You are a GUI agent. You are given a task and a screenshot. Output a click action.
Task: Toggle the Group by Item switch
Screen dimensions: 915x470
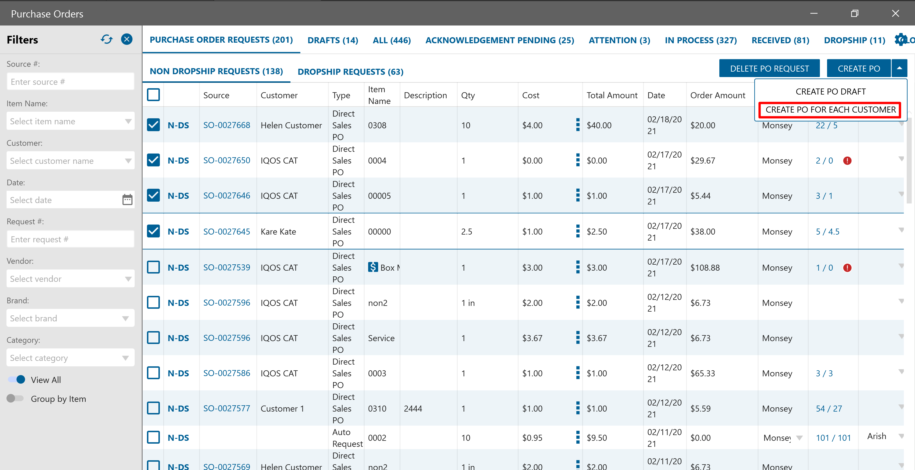[15, 399]
